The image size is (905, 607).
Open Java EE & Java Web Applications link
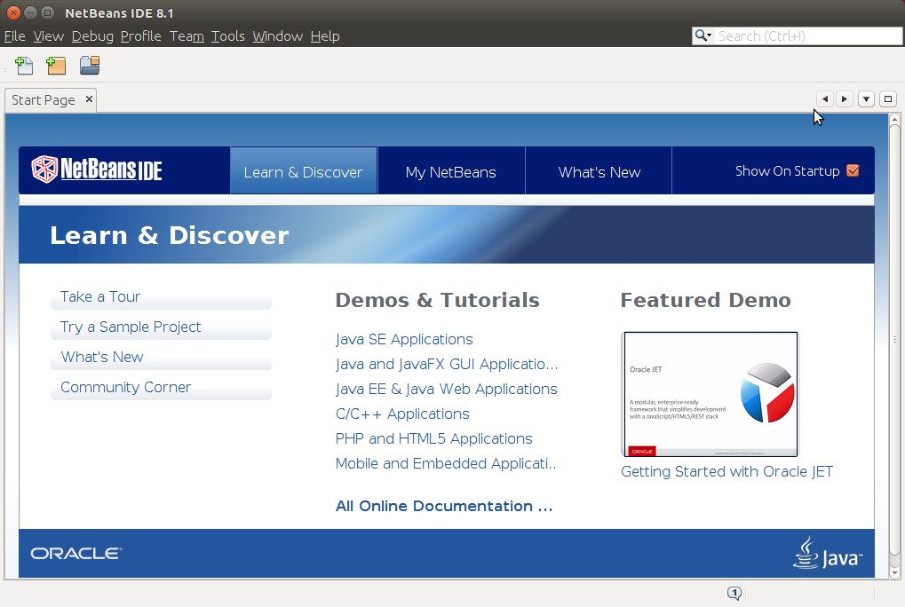tap(446, 389)
